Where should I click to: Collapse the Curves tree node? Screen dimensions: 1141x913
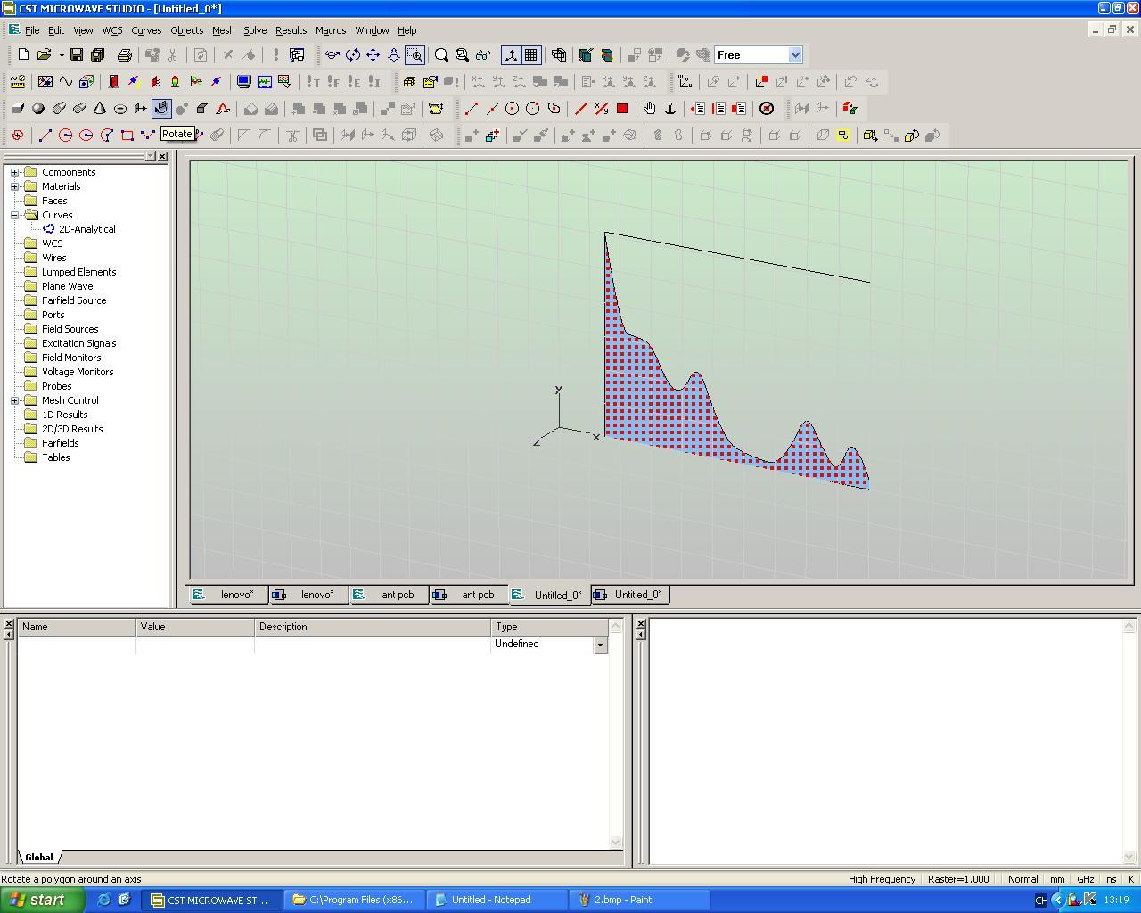point(15,215)
